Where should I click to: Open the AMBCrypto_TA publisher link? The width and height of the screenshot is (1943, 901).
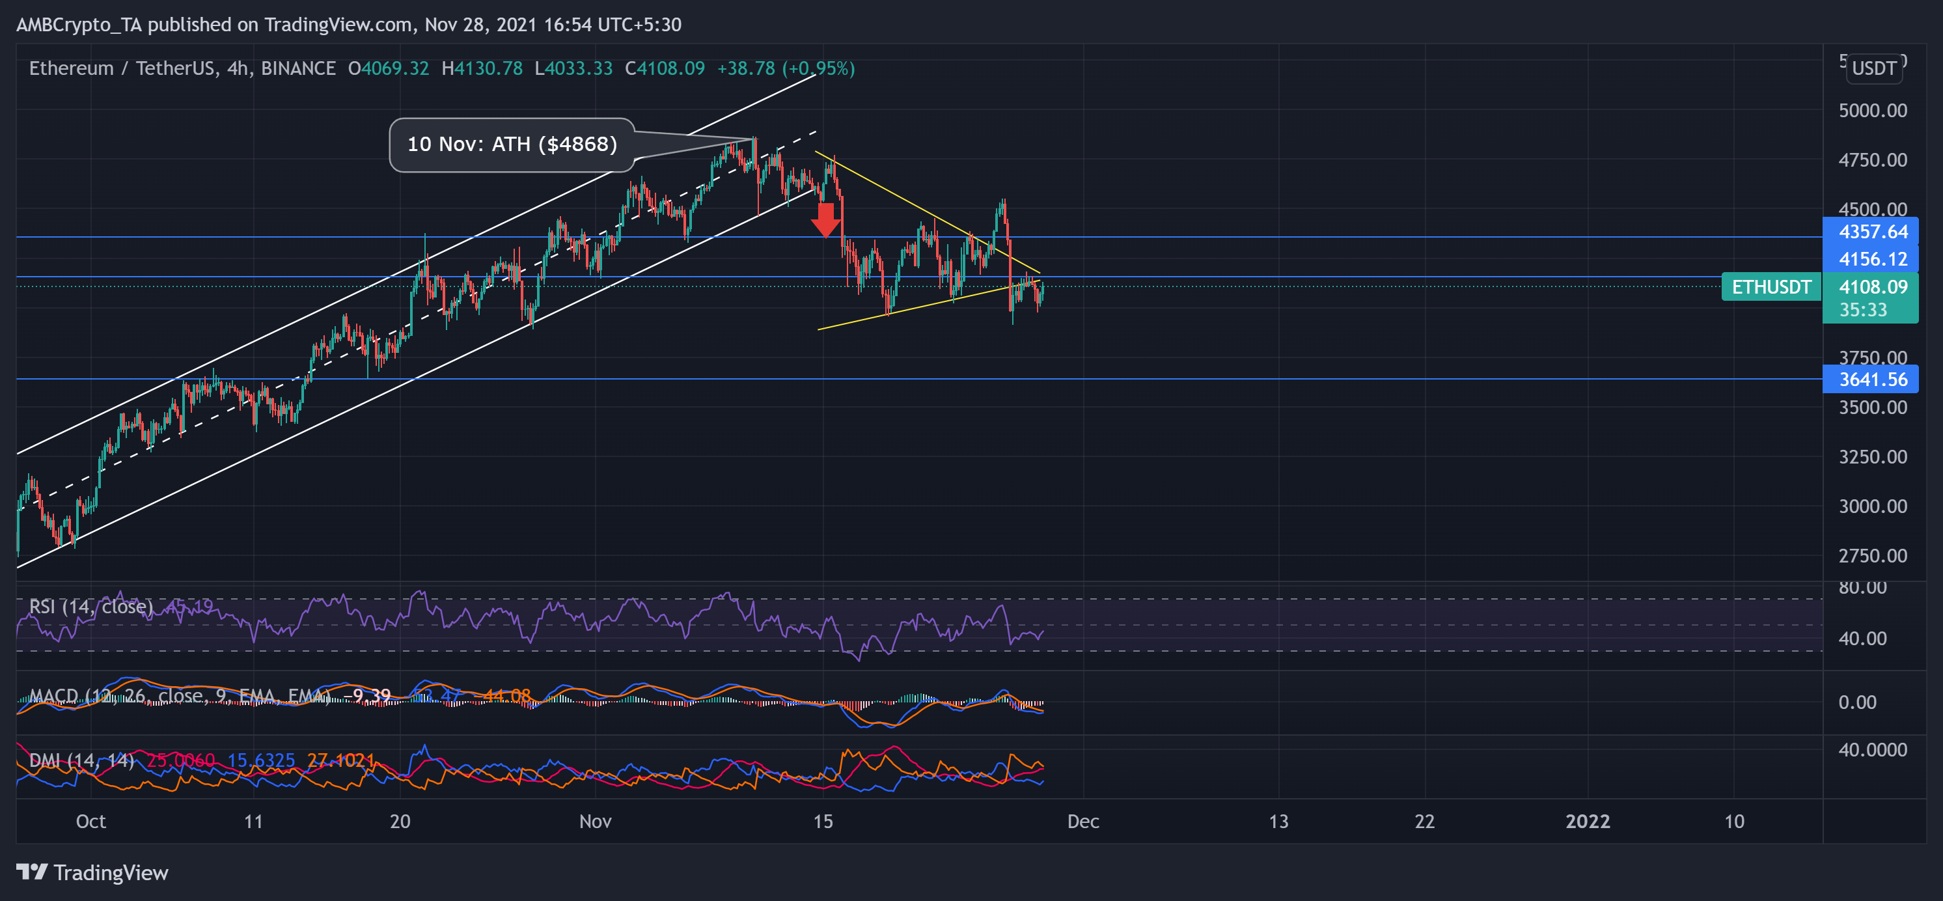point(81,24)
